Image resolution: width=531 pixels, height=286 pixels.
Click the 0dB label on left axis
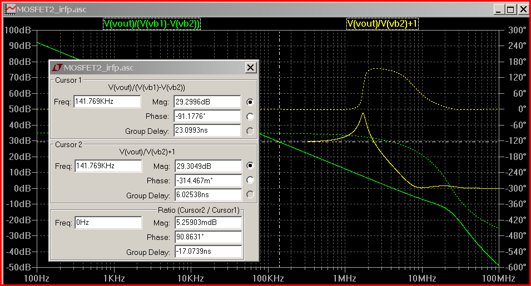point(22,188)
